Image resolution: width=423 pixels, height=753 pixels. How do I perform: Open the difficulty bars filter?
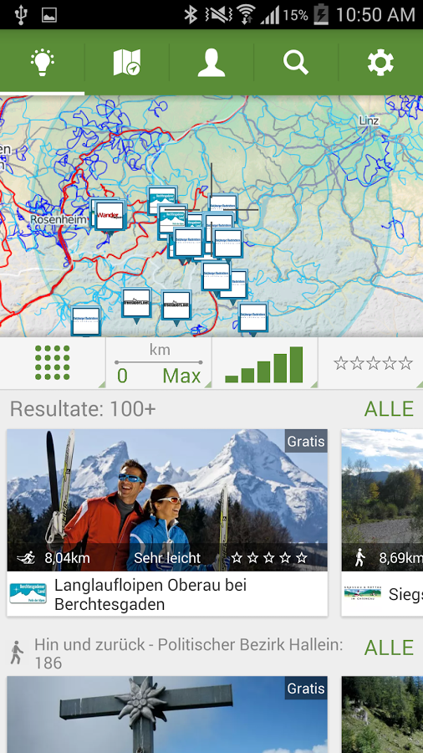coord(265,362)
